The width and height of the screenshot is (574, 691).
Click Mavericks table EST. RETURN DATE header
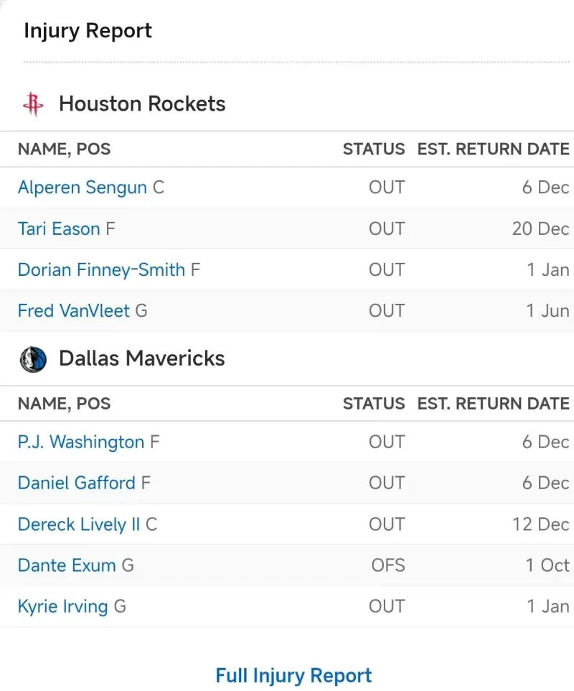[x=493, y=404]
